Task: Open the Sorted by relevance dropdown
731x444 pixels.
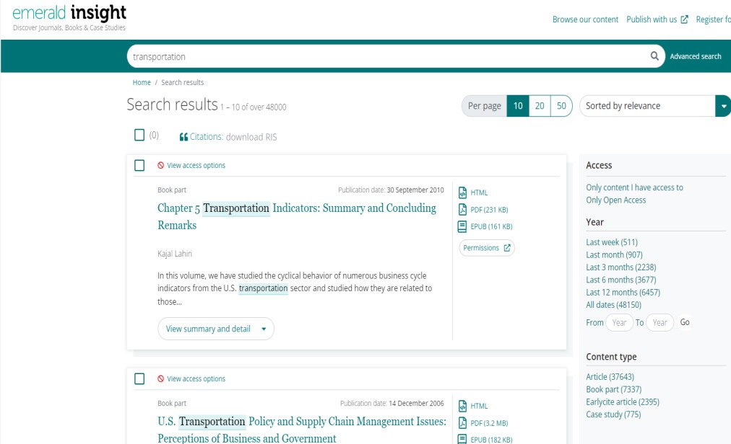Action: [x=722, y=106]
